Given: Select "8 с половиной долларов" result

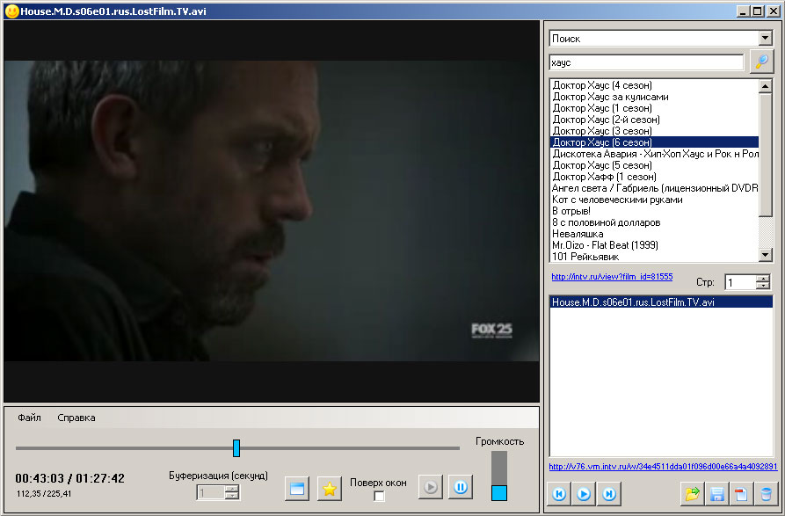Looking at the screenshot, I should click(654, 222).
